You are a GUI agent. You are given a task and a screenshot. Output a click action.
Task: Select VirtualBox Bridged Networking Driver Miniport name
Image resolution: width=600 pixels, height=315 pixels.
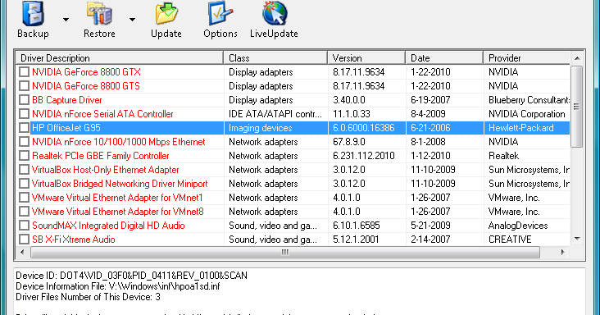[x=120, y=184]
